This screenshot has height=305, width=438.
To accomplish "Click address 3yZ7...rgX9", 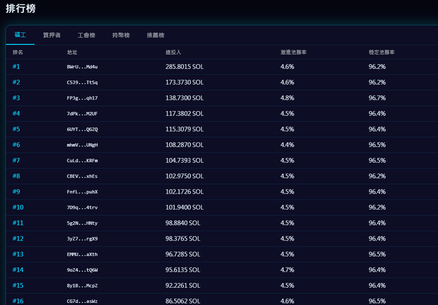I will point(82,239).
